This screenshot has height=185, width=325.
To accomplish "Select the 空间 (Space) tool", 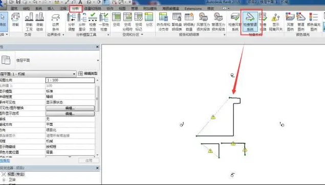I will point(117,19).
